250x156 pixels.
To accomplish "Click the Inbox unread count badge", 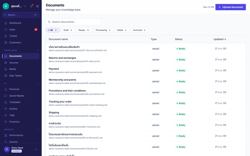I will [x=36, y=30].
